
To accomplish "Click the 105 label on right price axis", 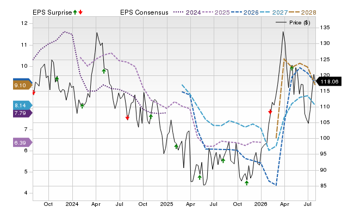I will coord(325,122).
